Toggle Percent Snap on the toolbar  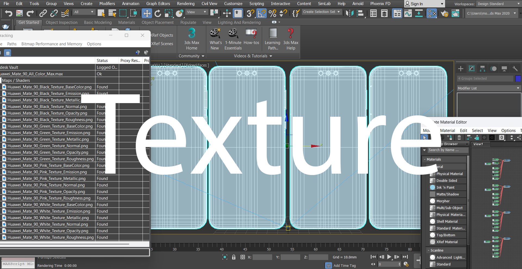[x=272, y=13]
